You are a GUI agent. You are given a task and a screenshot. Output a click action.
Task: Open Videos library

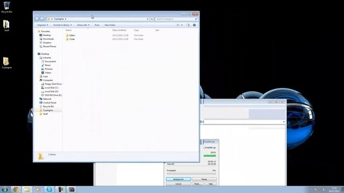coord(48,73)
